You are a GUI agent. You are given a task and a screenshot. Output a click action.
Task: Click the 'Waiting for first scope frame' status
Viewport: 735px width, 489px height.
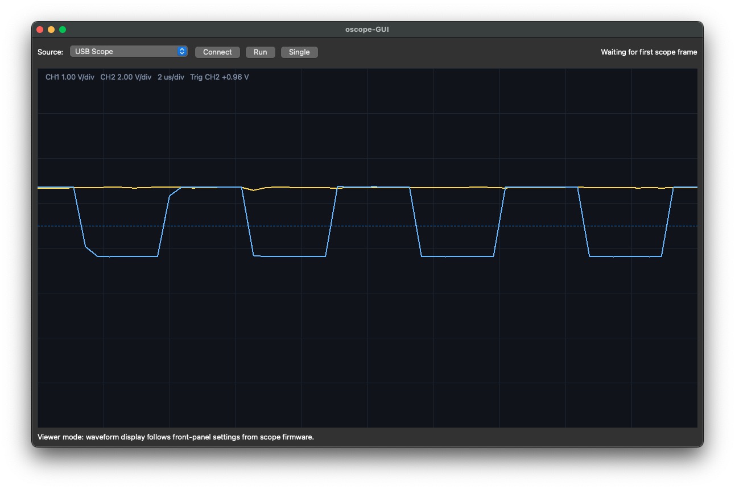click(x=649, y=52)
